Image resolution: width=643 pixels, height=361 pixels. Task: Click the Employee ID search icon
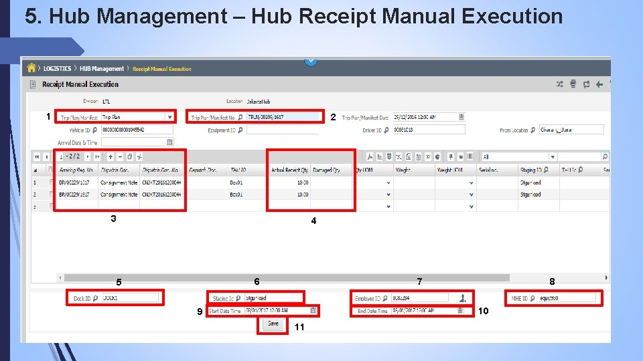pyautogui.click(x=385, y=298)
